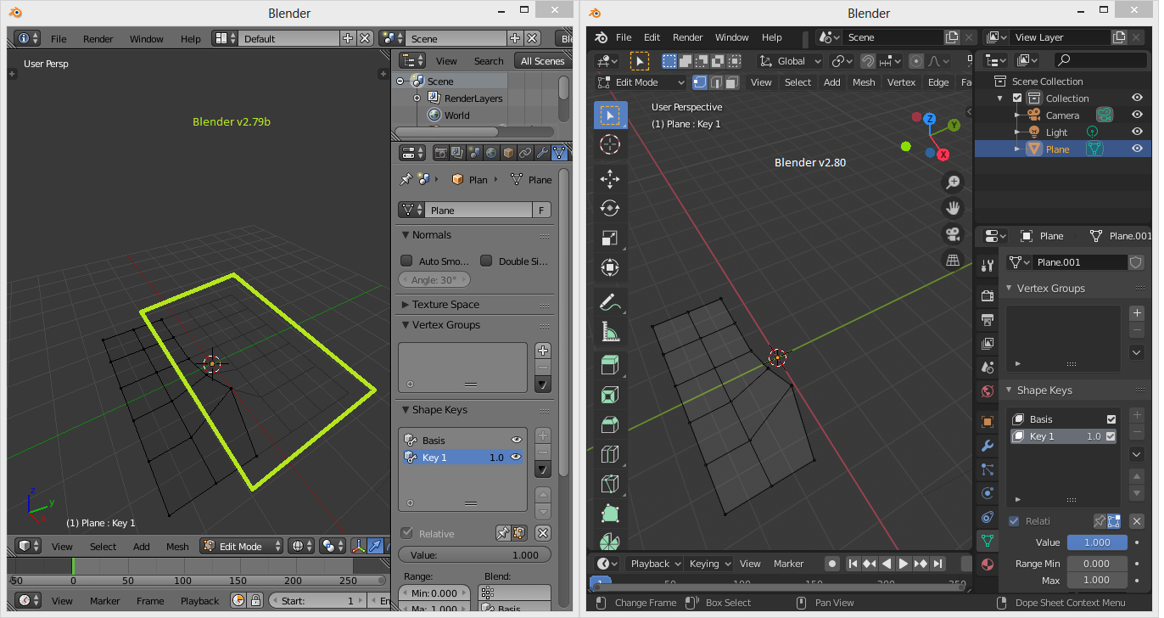Open the Edit menu in Blender 2.80

(x=652, y=37)
